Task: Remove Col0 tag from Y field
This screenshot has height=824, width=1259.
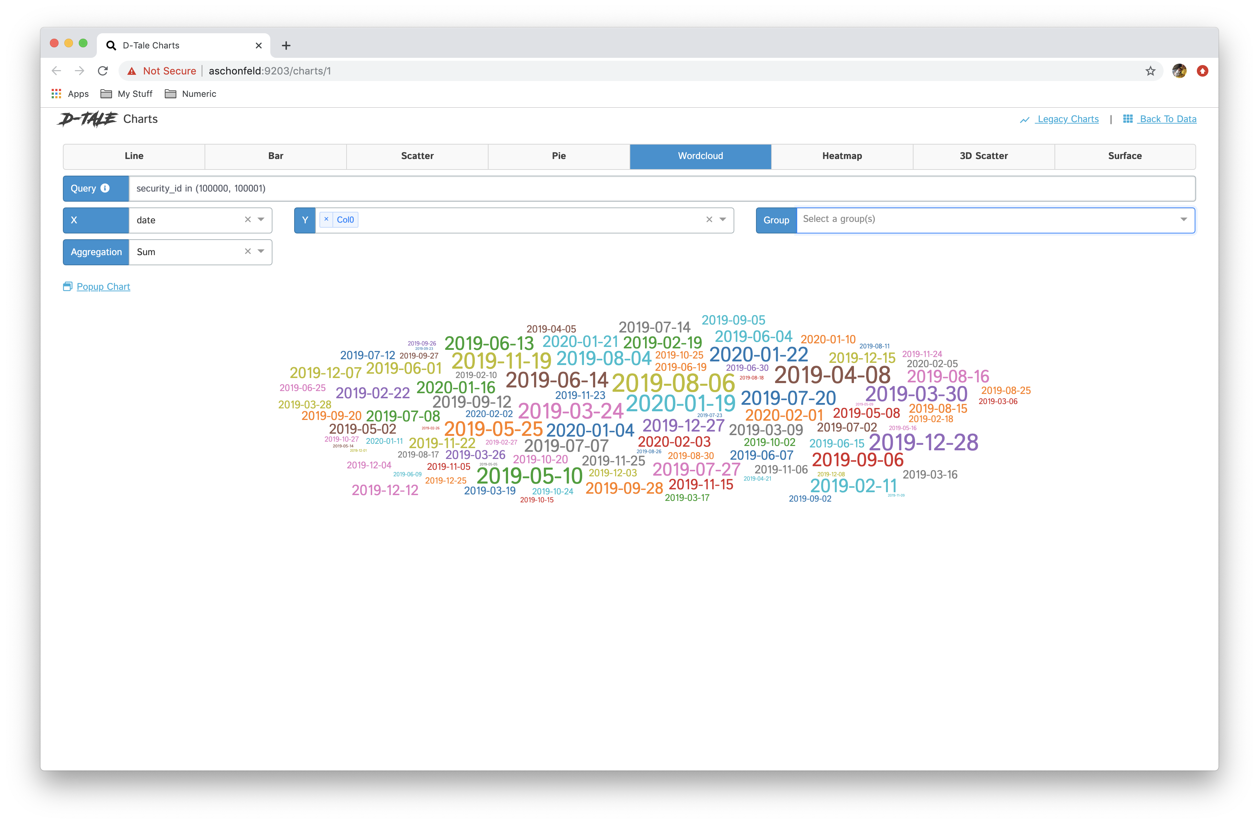Action: 326,219
